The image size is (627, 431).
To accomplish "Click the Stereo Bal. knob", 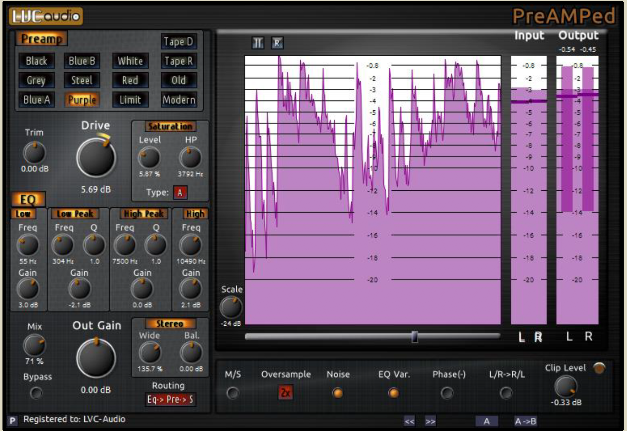I will point(191,353).
